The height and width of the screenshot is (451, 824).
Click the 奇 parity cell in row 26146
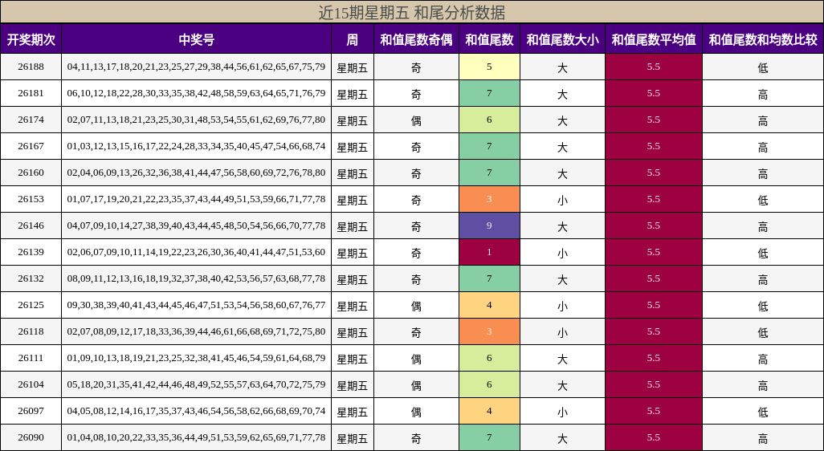click(416, 226)
